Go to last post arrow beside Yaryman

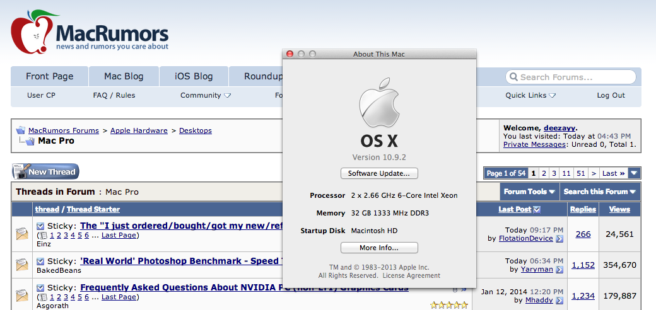point(559,270)
